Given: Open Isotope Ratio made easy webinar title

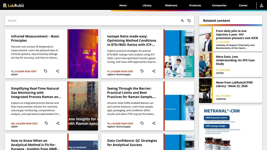Looking at the screenshot, I should [x=132, y=40].
